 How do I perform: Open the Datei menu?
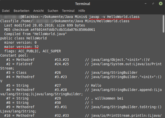click(6, 11)
